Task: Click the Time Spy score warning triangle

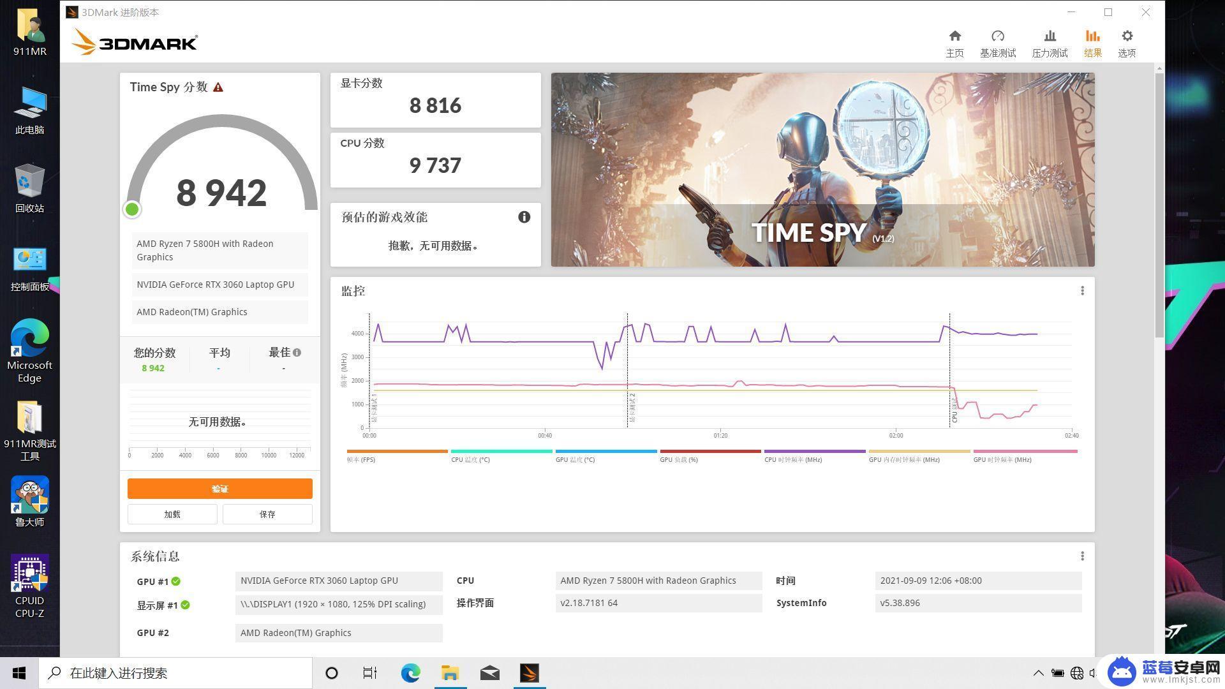Action: tap(218, 87)
